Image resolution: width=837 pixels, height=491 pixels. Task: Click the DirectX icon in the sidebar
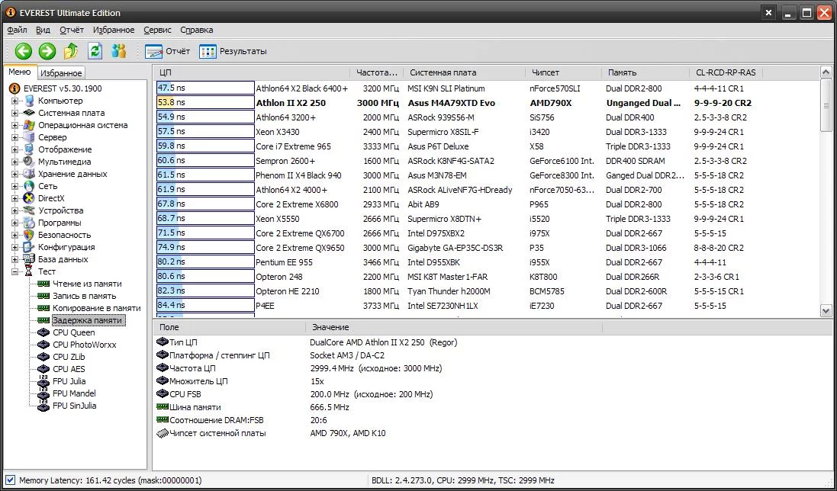click(x=29, y=198)
